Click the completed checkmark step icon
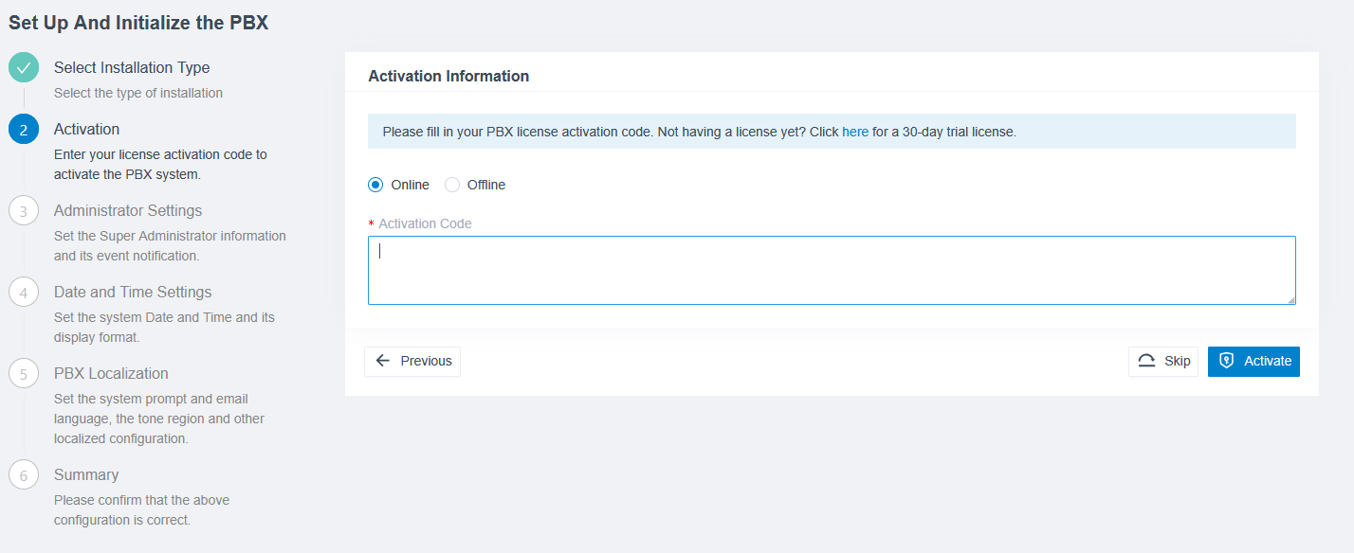Viewport: 1354px width, 553px height. [x=24, y=68]
